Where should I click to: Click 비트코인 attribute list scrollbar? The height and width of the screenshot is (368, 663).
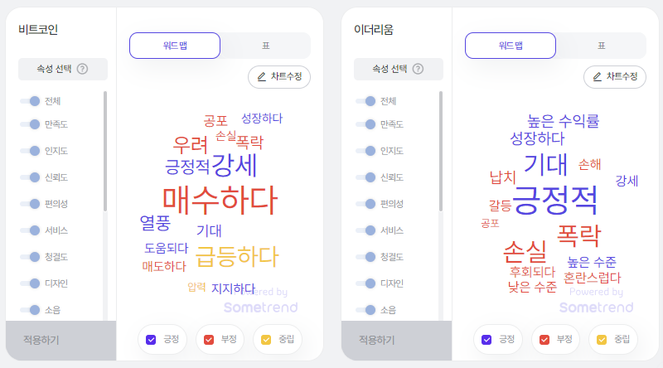[x=105, y=151]
